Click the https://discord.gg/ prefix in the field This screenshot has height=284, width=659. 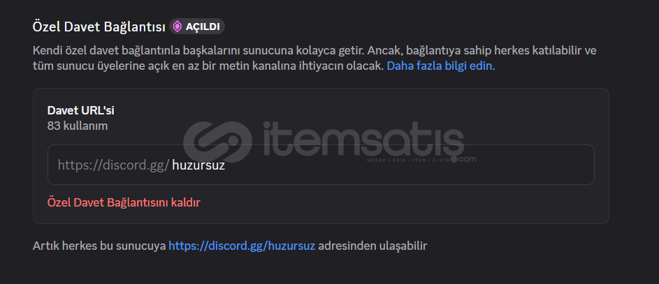point(113,165)
